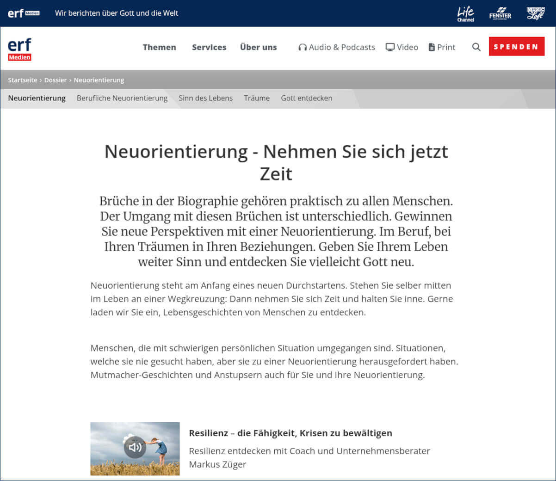Image resolution: width=556 pixels, height=481 pixels.
Task: Open the Gott entdecken section
Action: coord(306,98)
